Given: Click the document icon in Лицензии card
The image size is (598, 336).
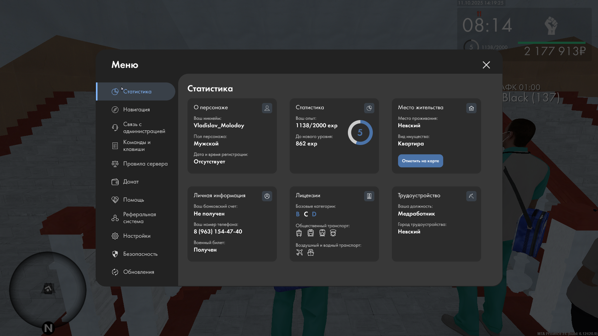Looking at the screenshot, I should tap(369, 196).
